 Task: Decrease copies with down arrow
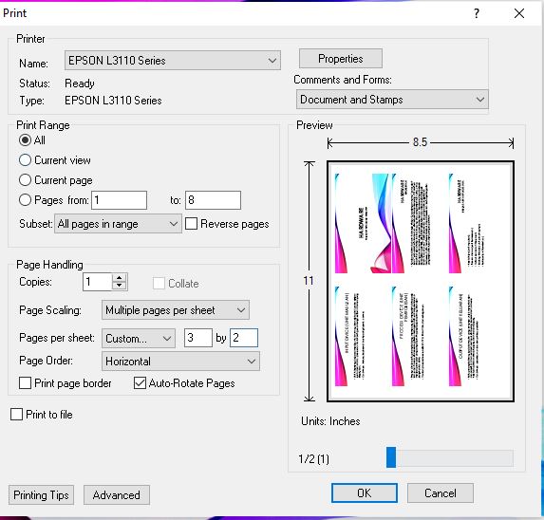[x=120, y=286]
